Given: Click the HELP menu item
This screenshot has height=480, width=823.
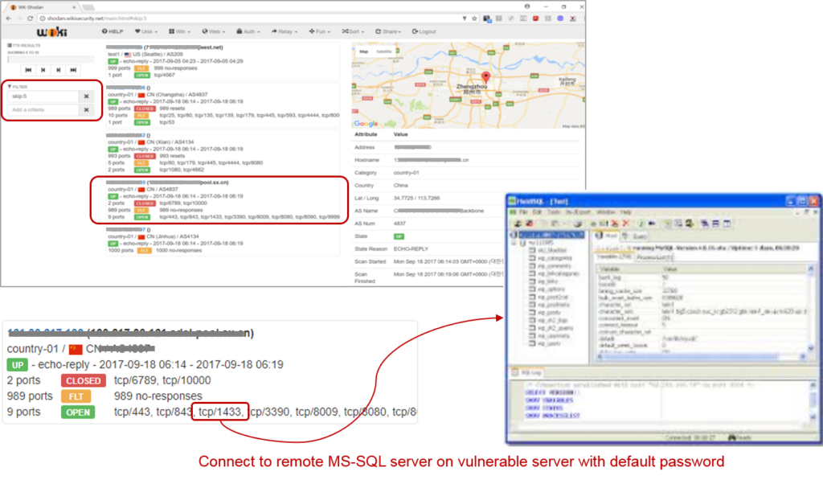Looking at the screenshot, I should 113,32.
